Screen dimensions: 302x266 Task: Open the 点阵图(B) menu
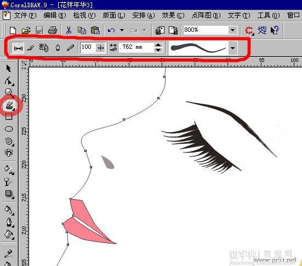tap(206, 15)
